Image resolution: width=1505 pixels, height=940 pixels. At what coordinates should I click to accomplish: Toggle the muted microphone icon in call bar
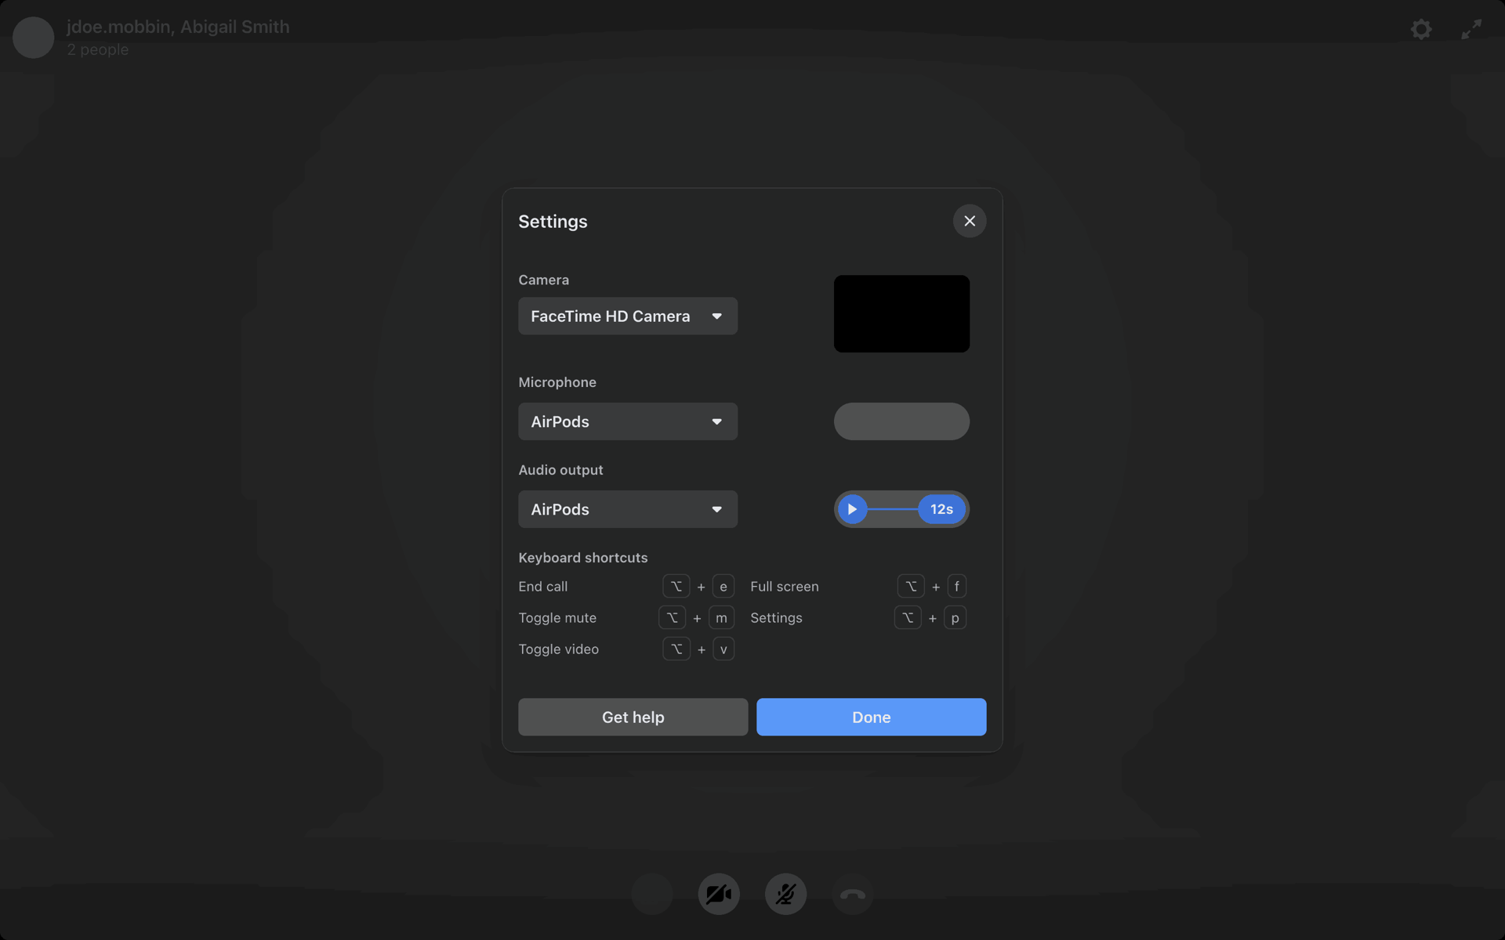click(785, 894)
